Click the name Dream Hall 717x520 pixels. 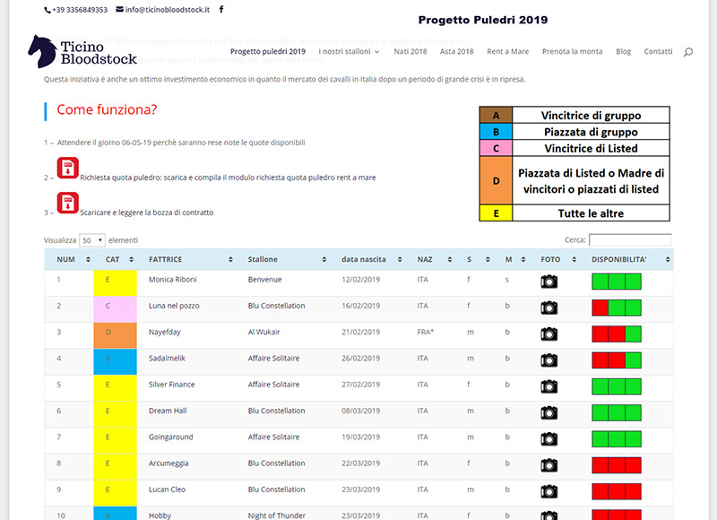(168, 411)
